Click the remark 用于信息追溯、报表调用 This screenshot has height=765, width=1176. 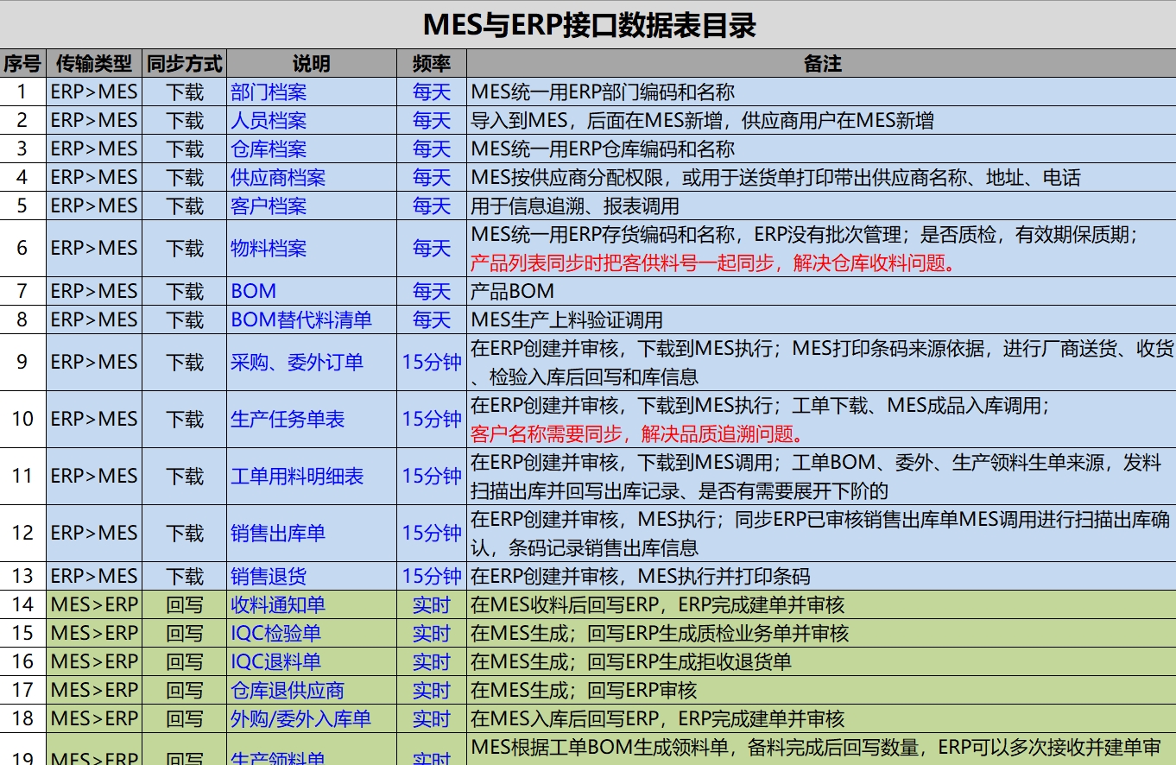(x=575, y=205)
